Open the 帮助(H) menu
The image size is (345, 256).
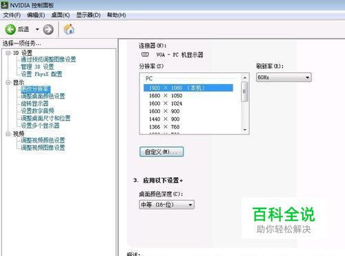pos(117,15)
